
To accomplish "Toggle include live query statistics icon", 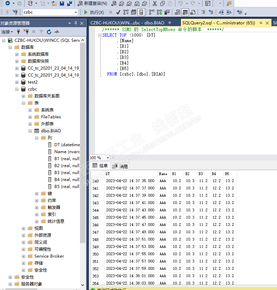I will click(159, 13).
